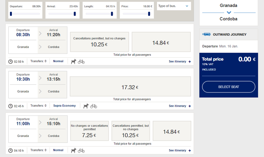Screen dimensions: 264x157
Task: Click the bicycle icon on 11:00h trip
Action: pyautogui.click(x=81, y=150)
